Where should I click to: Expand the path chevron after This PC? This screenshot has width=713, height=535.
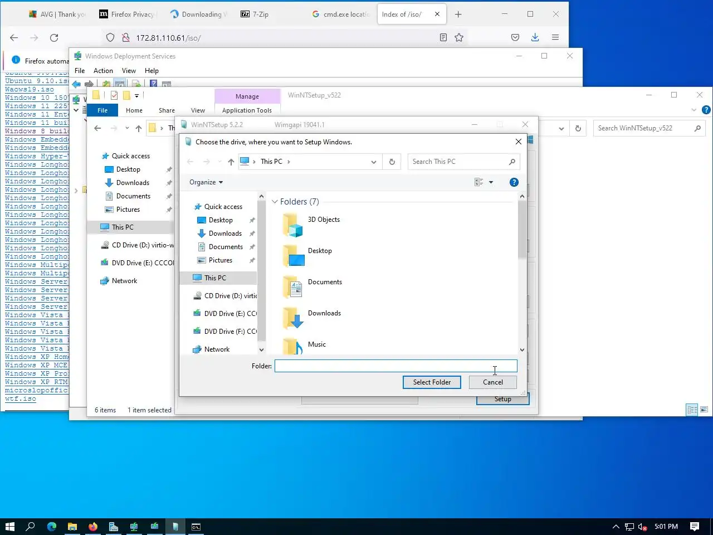coord(289,162)
